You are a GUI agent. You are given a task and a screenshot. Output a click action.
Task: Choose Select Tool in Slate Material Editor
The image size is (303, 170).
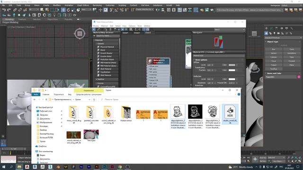click(x=94, y=29)
